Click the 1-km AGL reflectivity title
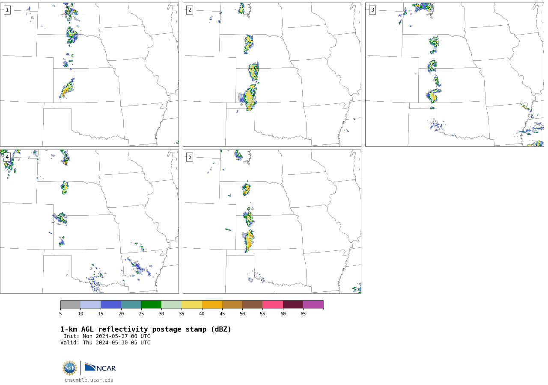Image resolution: width=548 pixels, height=385 pixels. pos(146,329)
